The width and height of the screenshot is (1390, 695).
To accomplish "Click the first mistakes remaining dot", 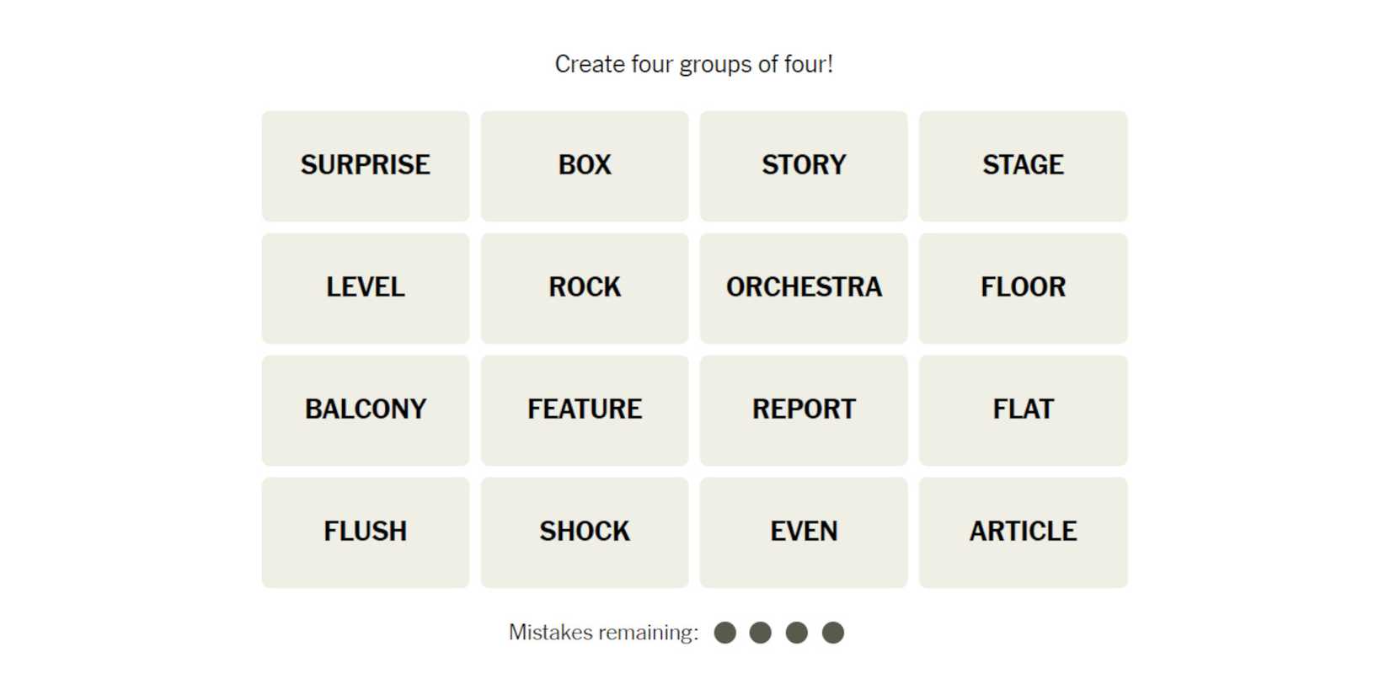I will [724, 633].
